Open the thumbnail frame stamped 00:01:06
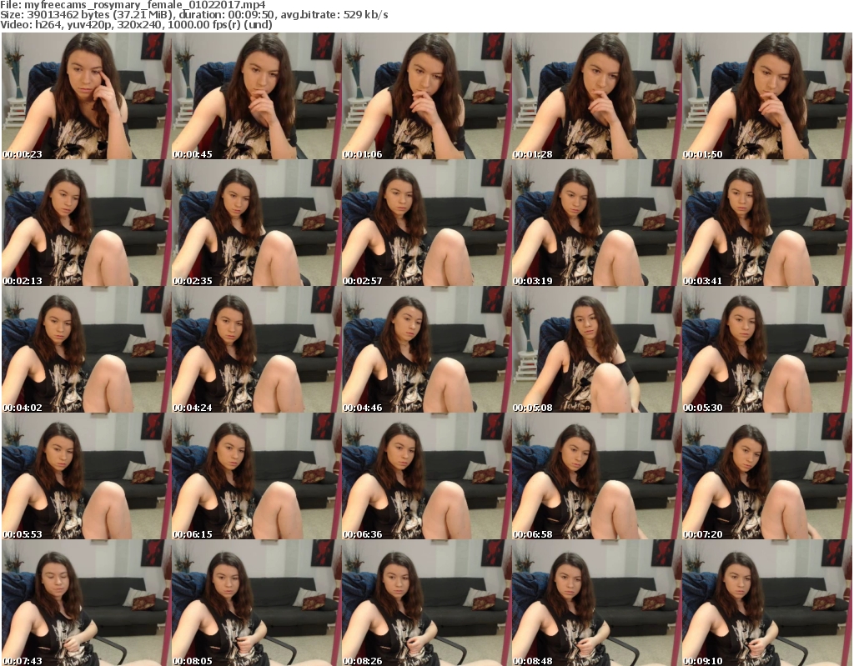The image size is (854, 666). pos(426,96)
